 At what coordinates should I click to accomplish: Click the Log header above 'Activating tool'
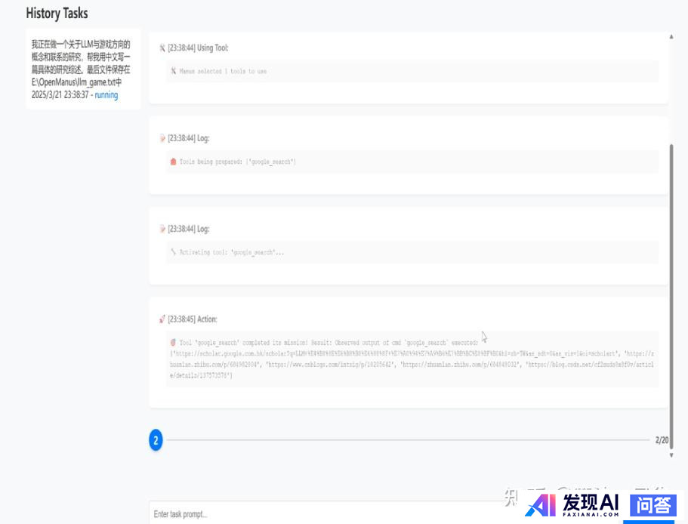click(188, 229)
